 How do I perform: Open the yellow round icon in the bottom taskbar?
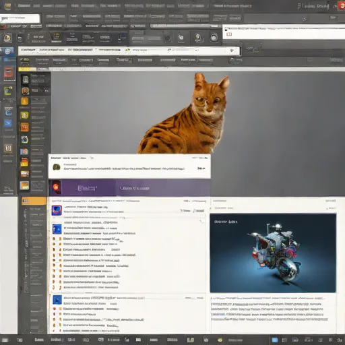[220, 340]
